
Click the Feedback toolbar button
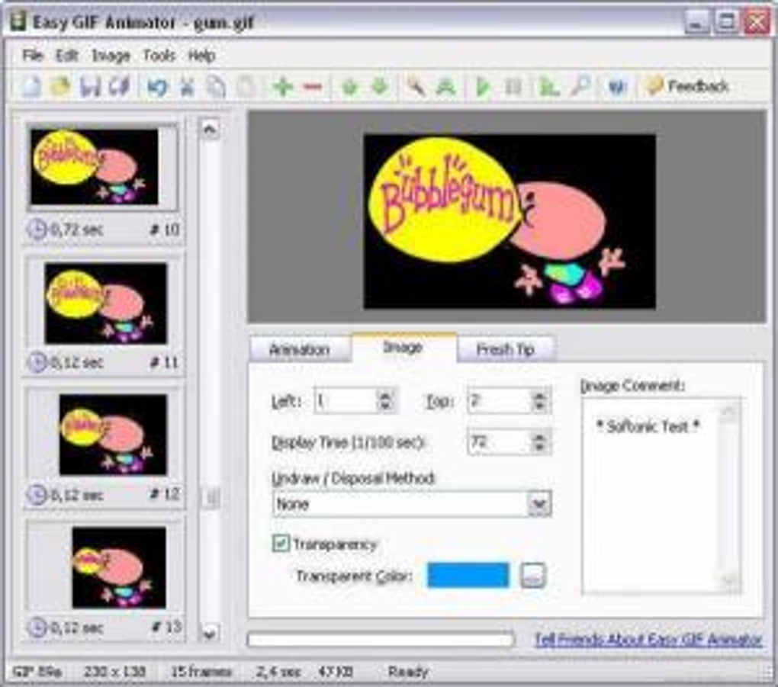688,86
